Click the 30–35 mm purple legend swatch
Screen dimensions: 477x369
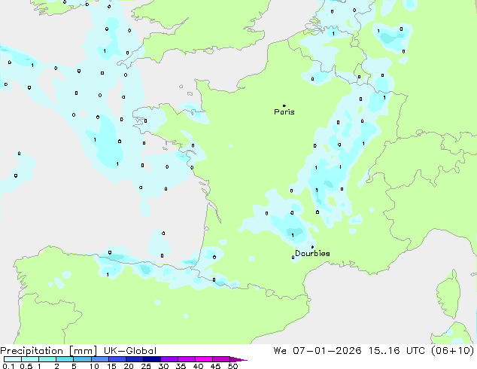(x=169, y=359)
